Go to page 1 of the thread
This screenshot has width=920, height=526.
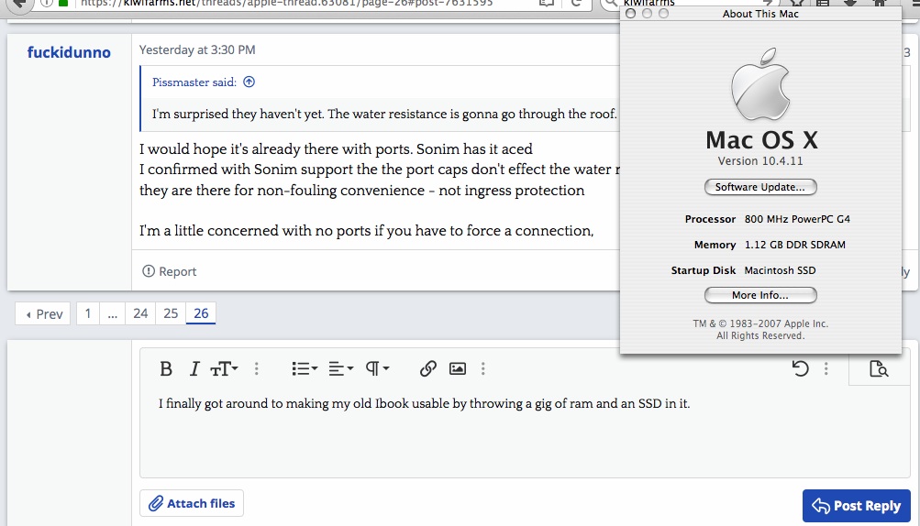coord(88,313)
